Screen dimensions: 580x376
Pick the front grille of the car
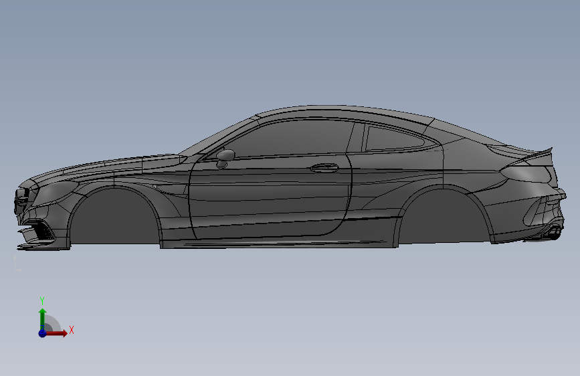[21, 201]
